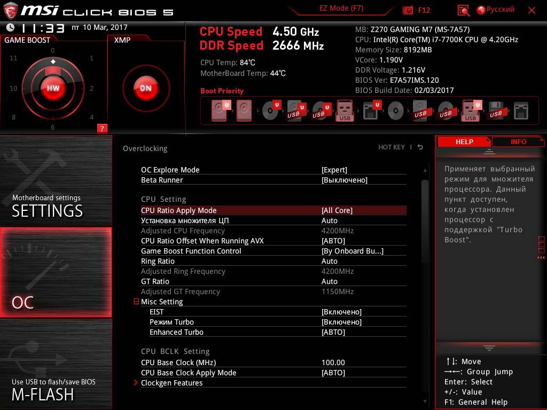This screenshot has height=410, width=547.
Task: Click the clock icon beside the time
Action: tap(11, 27)
